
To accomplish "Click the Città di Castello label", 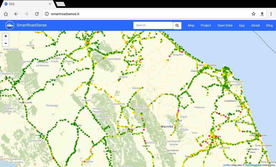I will [x=25, y=102].
